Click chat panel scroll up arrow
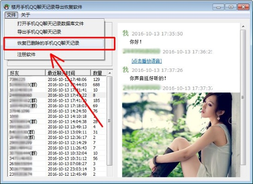This screenshot has width=253, height=184. (243, 26)
